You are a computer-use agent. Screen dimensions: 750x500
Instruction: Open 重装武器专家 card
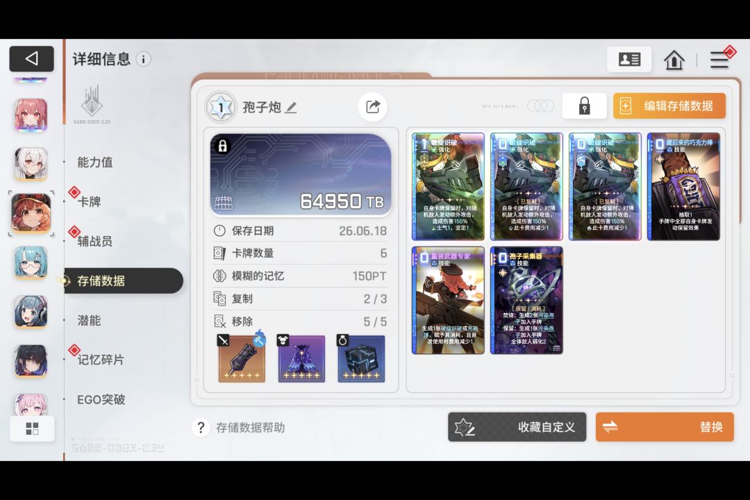[x=448, y=301]
